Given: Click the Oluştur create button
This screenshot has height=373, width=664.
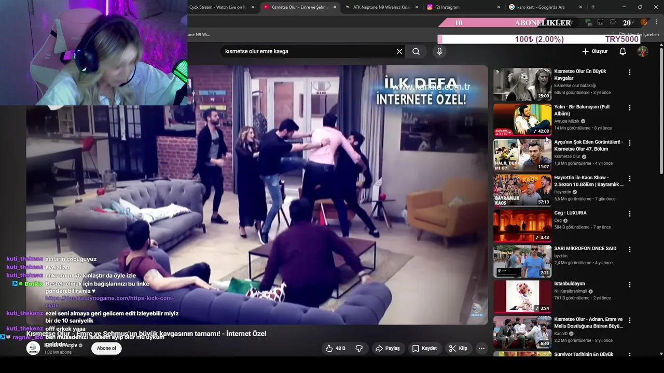Looking at the screenshot, I should pyautogui.click(x=594, y=51).
